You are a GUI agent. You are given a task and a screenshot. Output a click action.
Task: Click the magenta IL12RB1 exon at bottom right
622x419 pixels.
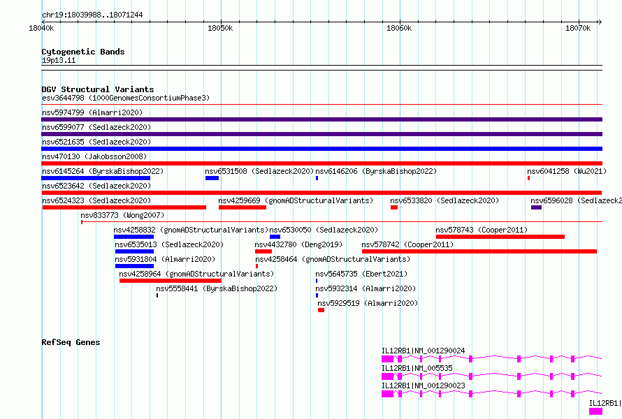point(595,411)
